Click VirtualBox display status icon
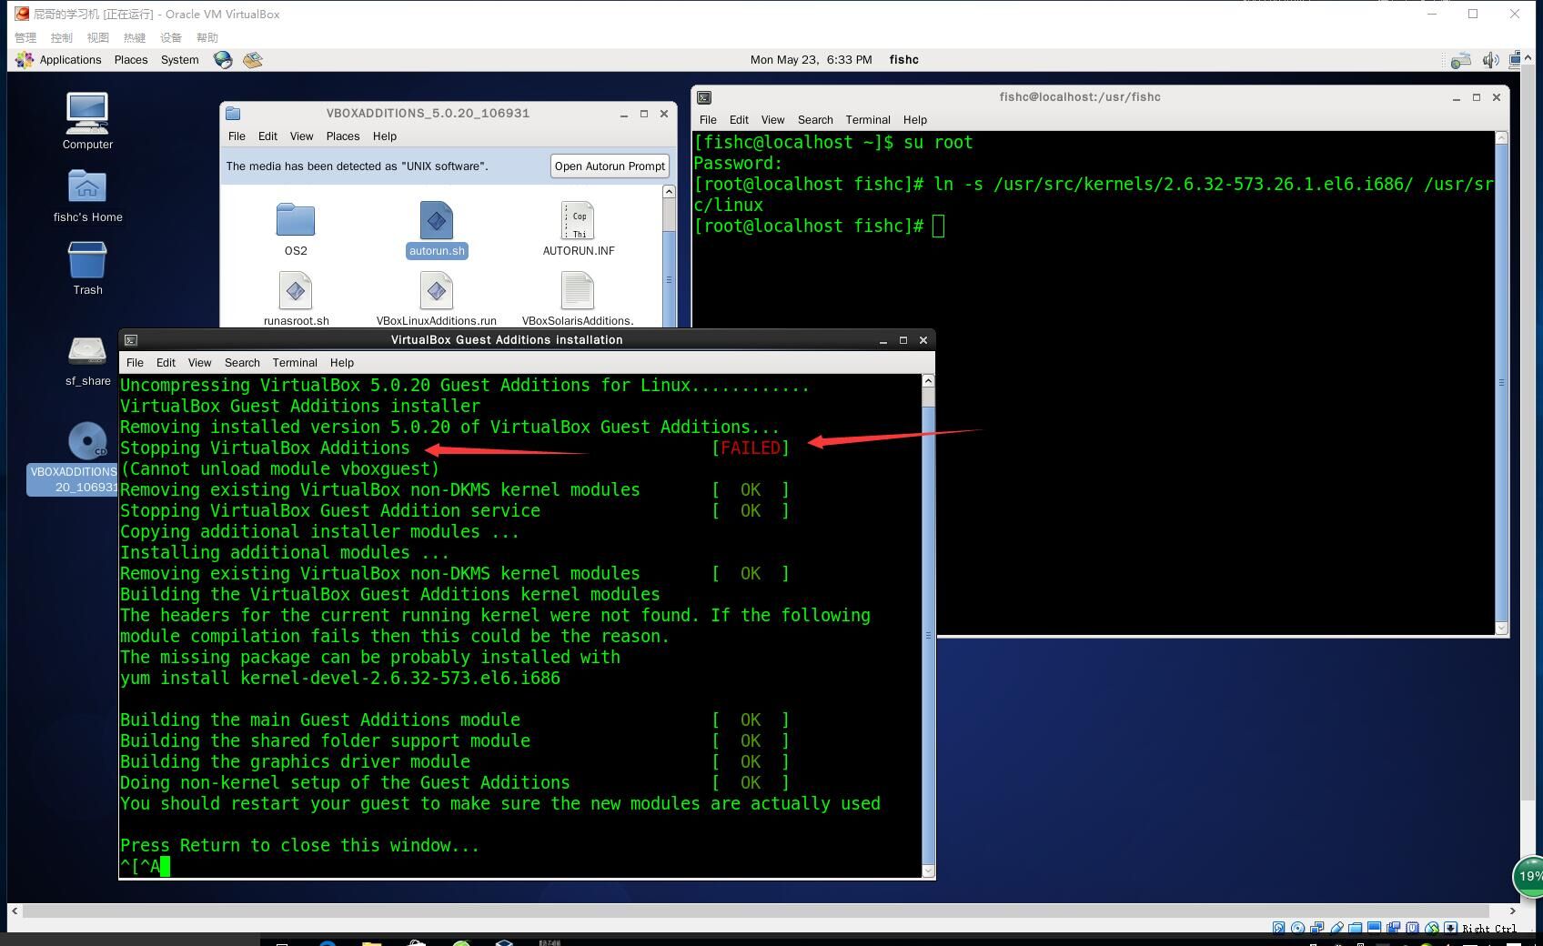1543x946 pixels. tap(1374, 928)
